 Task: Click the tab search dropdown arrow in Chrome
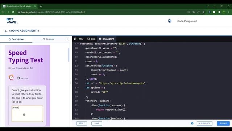tap(208, 6)
